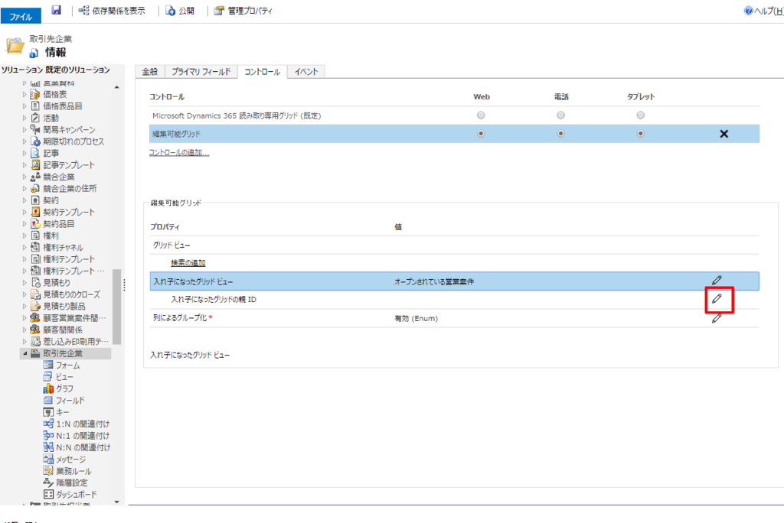Image resolution: width=784 pixels, height=523 pixels.
Task: Enable Web for Microsoft Dynamics 365 読み取り専用グリッド
Action: [x=480, y=115]
